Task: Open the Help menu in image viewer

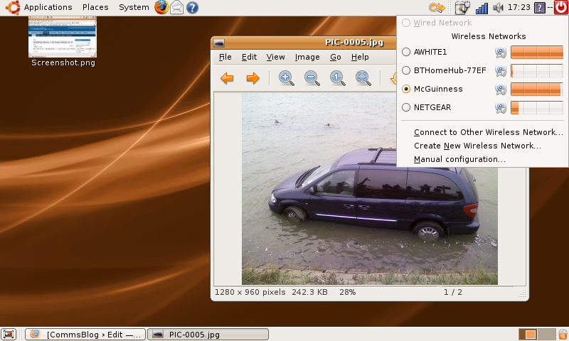Action: [360, 57]
